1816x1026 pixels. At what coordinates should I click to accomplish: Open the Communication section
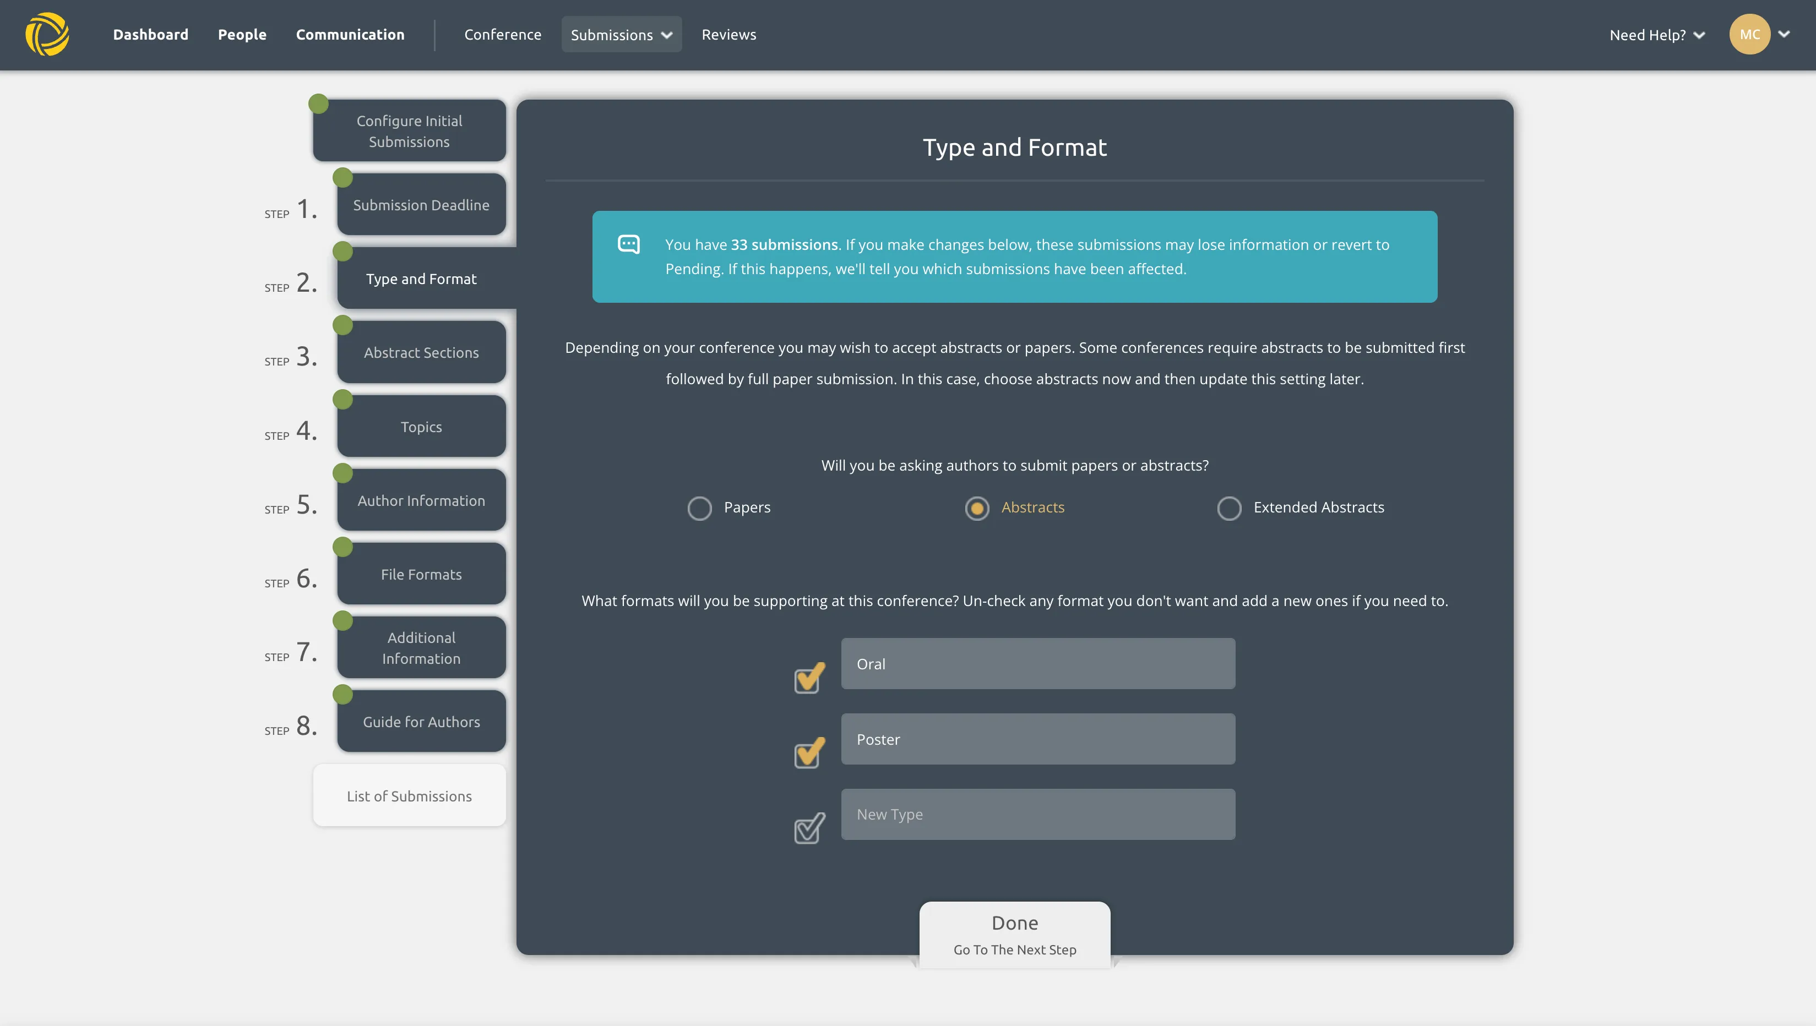coord(350,35)
